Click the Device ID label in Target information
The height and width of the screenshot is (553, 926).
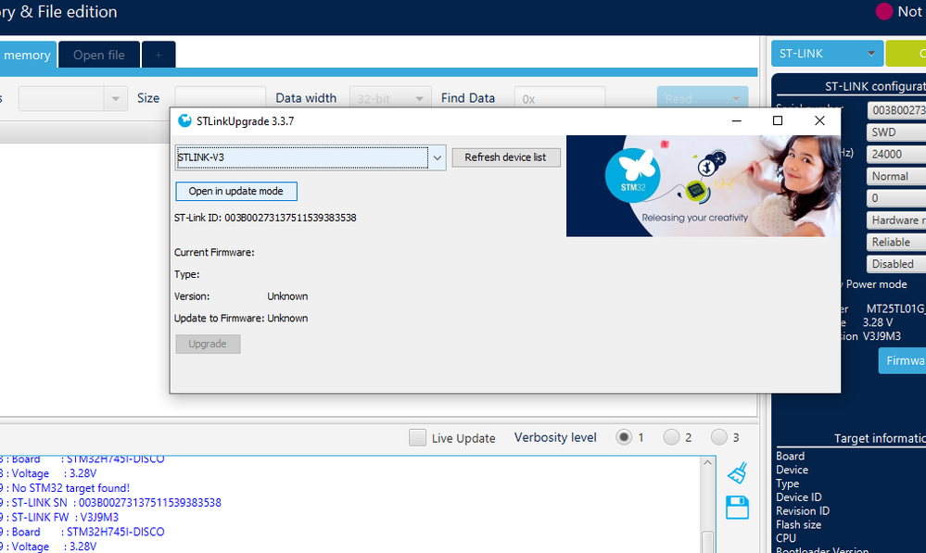coord(799,497)
